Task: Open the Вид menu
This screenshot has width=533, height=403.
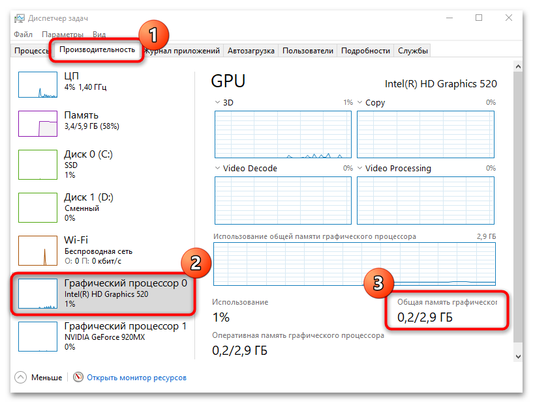Action: pyautogui.click(x=99, y=34)
